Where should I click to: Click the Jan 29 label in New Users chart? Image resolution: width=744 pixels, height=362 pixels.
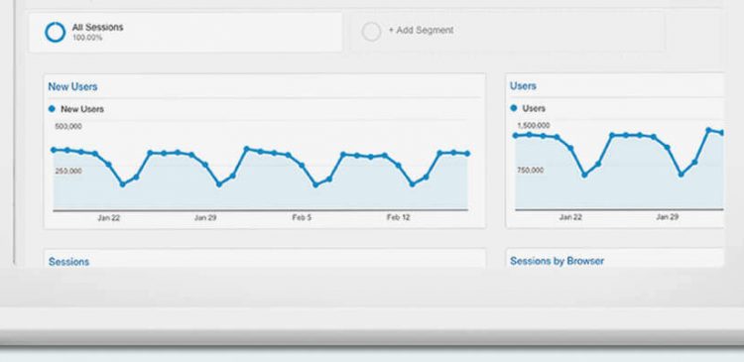(205, 218)
